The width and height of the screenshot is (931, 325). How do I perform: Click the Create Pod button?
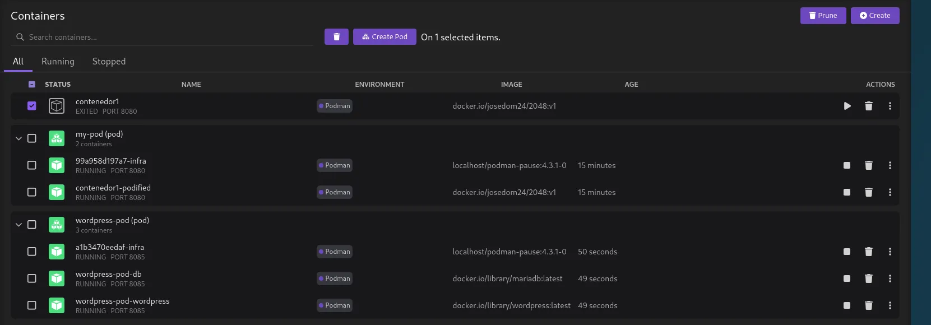[385, 37]
